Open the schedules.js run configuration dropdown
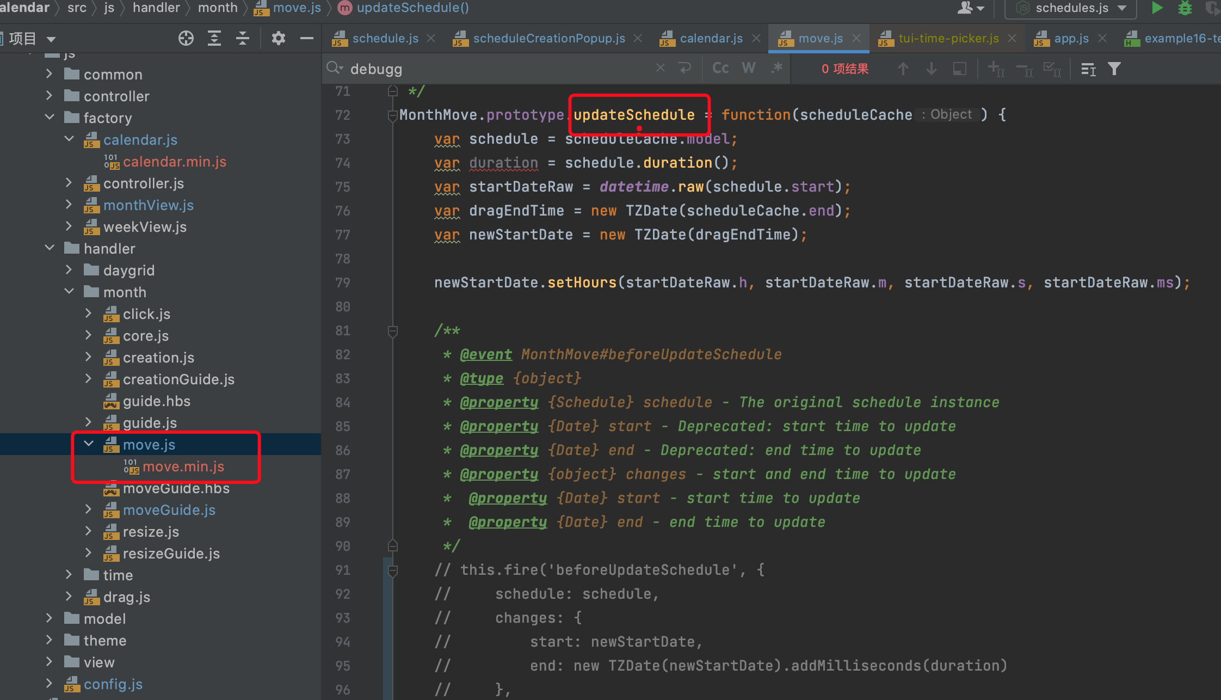The width and height of the screenshot is (1221, 700). coord(1071,8)
